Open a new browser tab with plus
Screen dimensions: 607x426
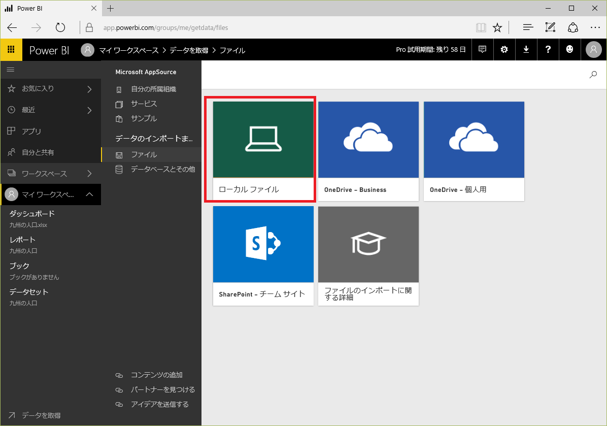(x=110, y=9)
